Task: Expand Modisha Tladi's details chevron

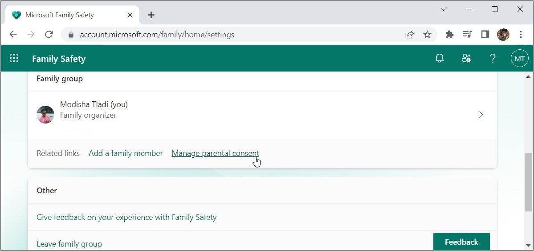Action: [x=481, y=115]
